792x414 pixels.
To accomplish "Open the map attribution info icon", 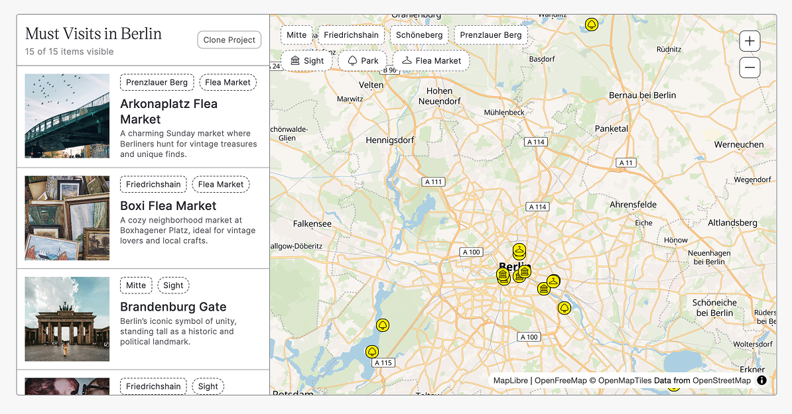I will tap(761, 381).
